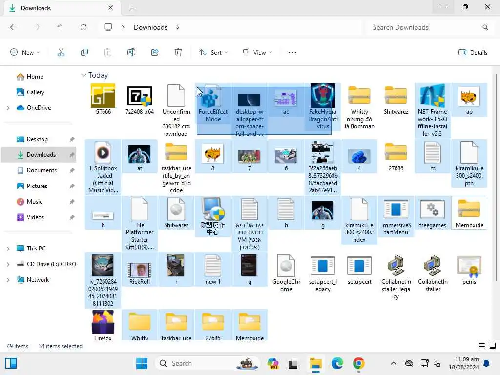Switch to the Downloads tab

coord(62,8)
